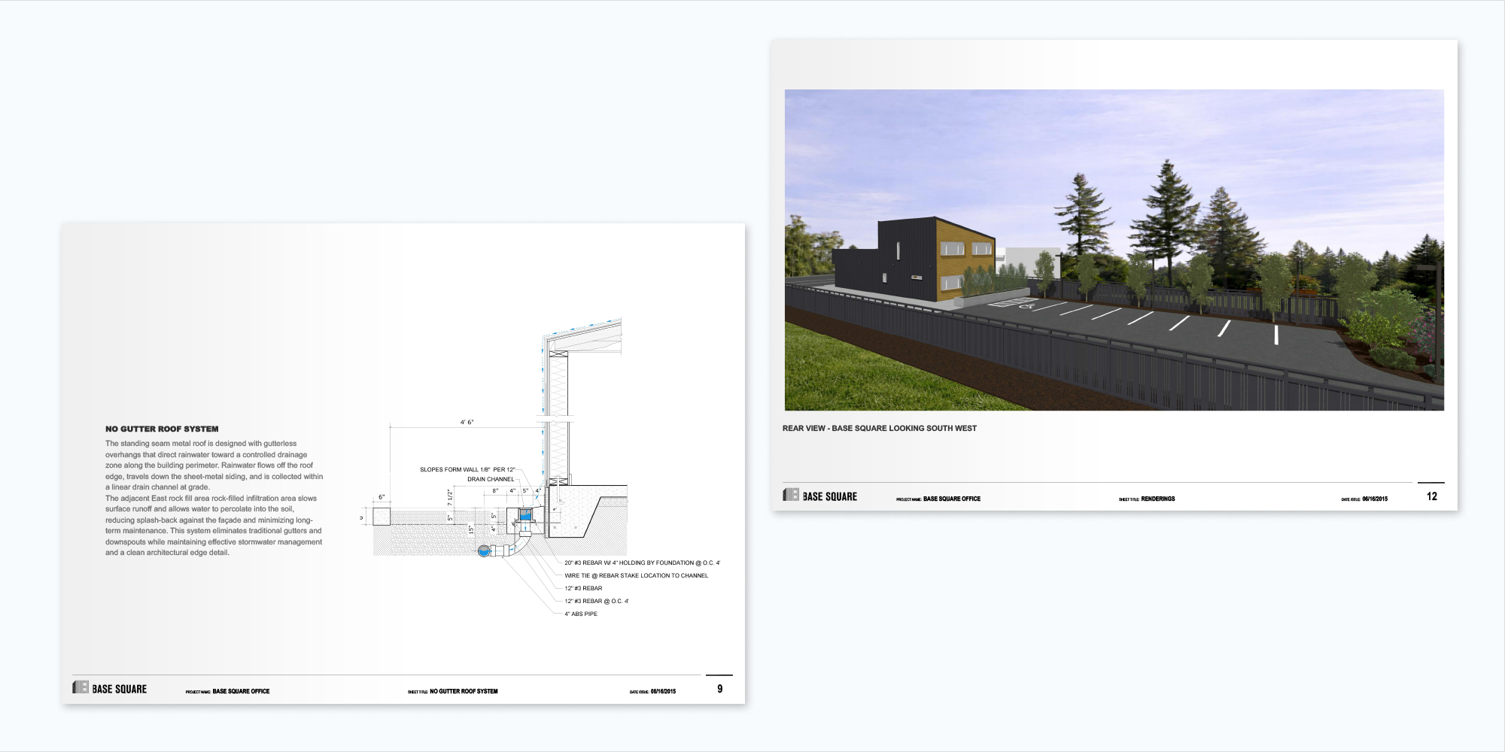1505x752 pixels.
Task: Click "BASE SQUARE OFFICE" project name on page 9
Action: [x=241, y=692]
